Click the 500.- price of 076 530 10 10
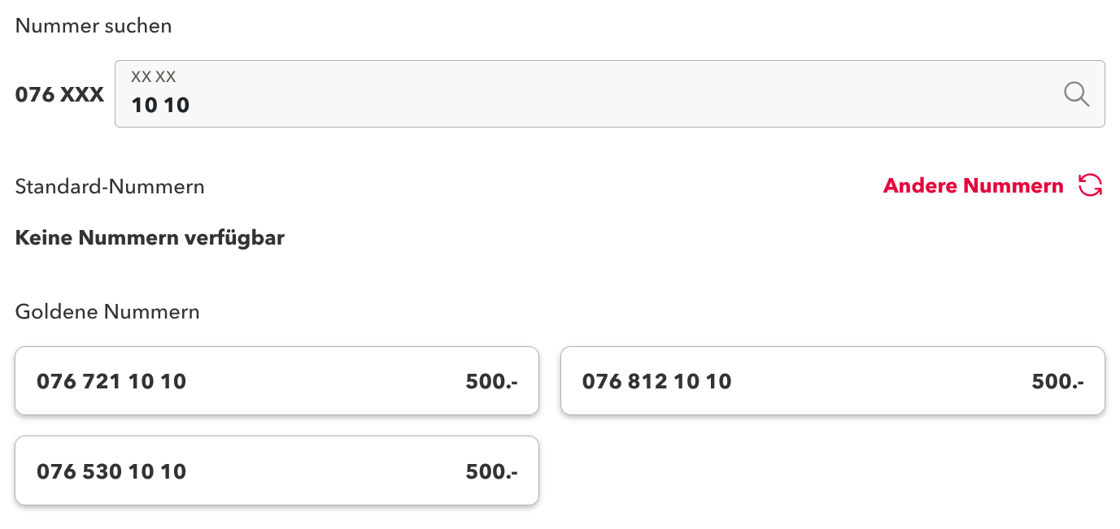 coord(491,471)
